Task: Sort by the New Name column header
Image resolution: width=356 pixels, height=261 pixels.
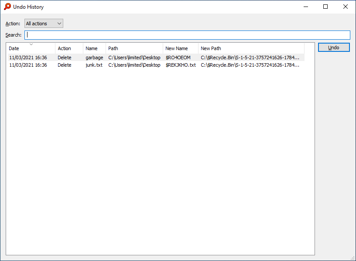Action: point(181,48)
